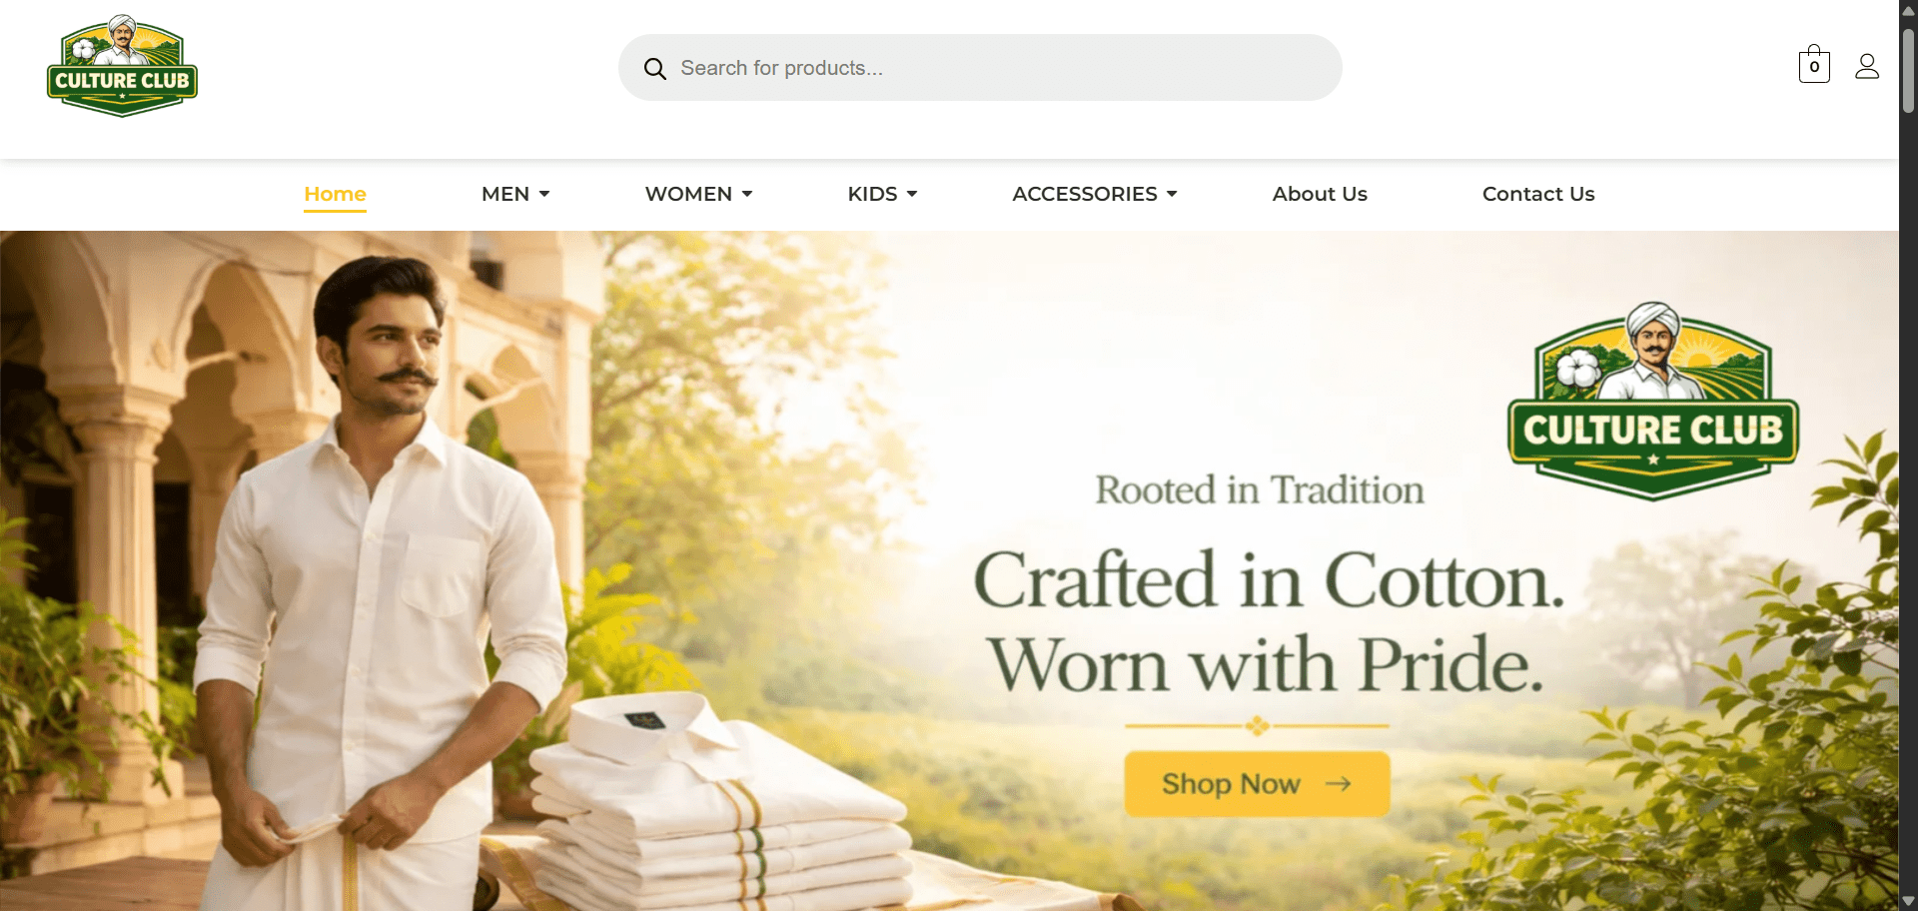The height and width of the screenshot is (911, 1918).
Task: Click the vertical scrollbar thumb
Action: tap(1908, 70)
